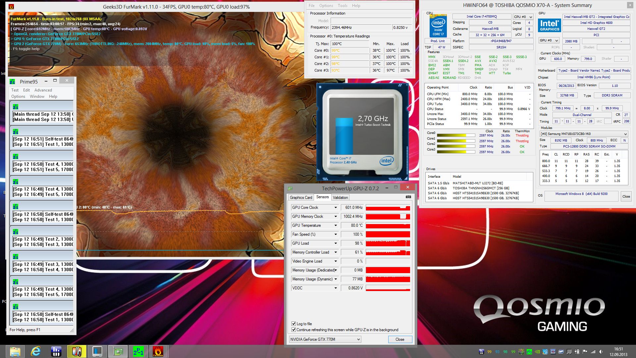Switch to the Graphics Card tab
This screenshot has height=358, width=636.
click(x=301, y=197)
